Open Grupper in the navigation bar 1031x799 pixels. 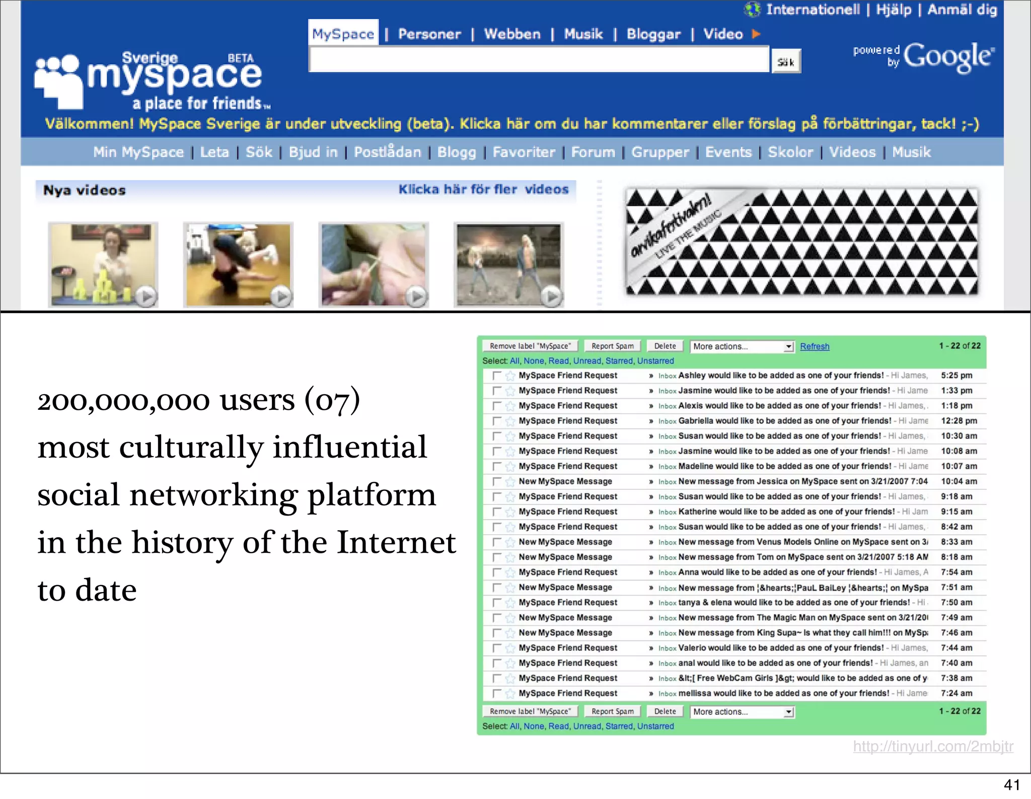660,152
